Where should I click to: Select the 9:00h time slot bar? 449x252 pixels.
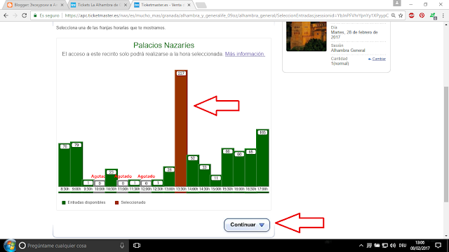[x=76, y=164]
